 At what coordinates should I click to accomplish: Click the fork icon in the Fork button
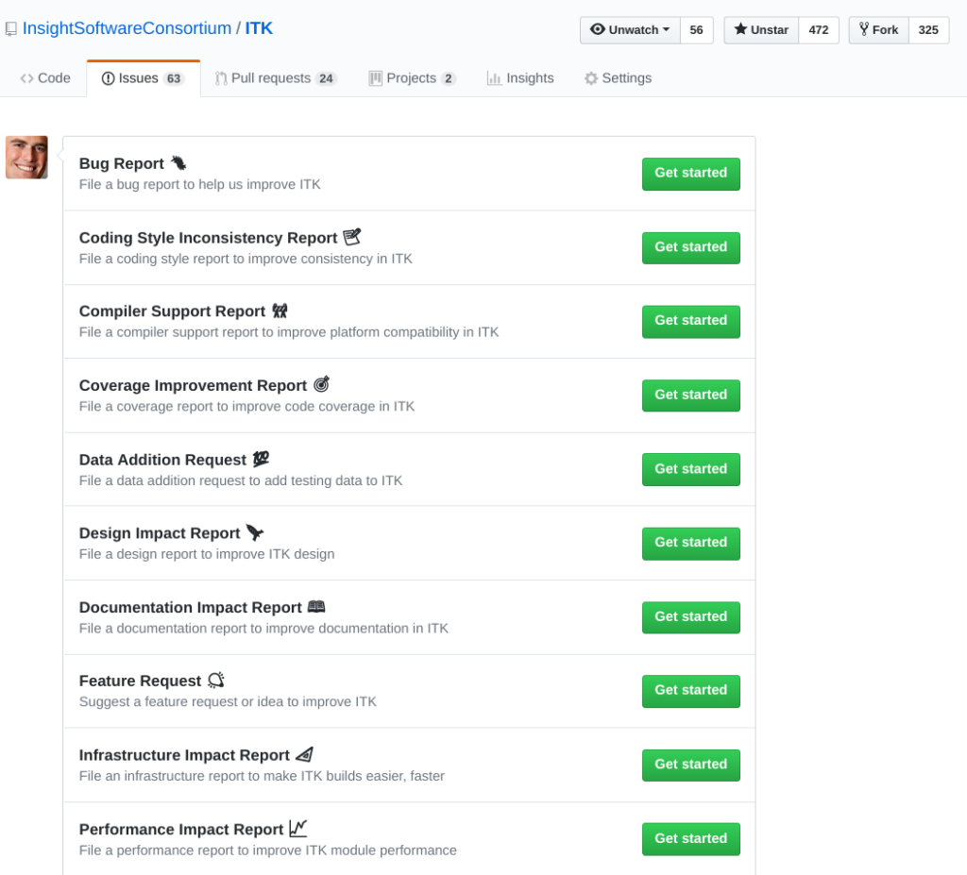tap(865, 29)
